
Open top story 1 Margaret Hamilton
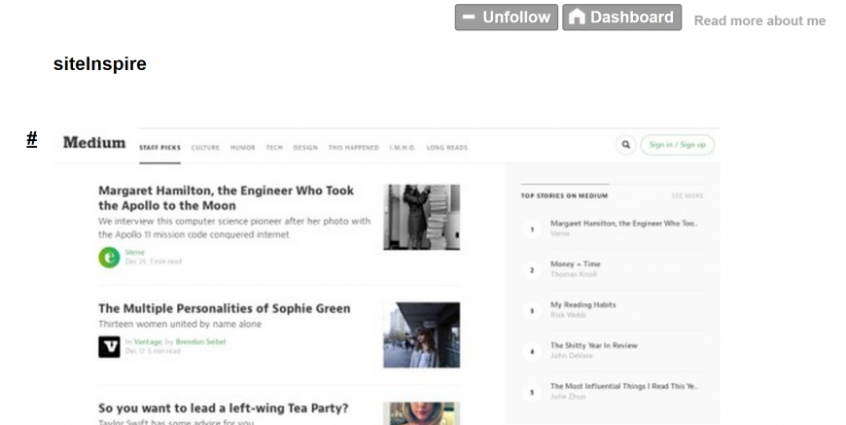623,223
